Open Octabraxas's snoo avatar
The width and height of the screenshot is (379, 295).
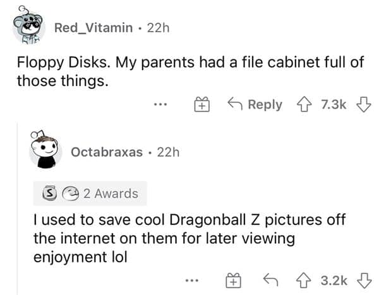[44, 151]
